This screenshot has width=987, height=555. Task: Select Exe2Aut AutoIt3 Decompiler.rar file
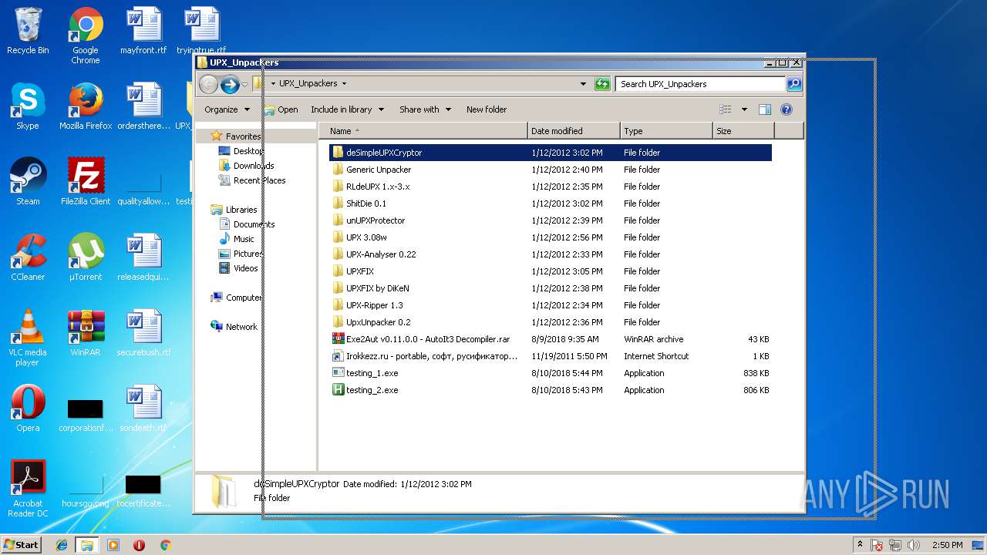pos(551,339)
